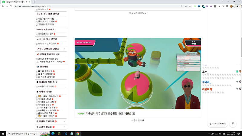This screenshot has width=242, height=136.
Task: Select the Naver cafe browser tab
Action: [x=16, y=2]
